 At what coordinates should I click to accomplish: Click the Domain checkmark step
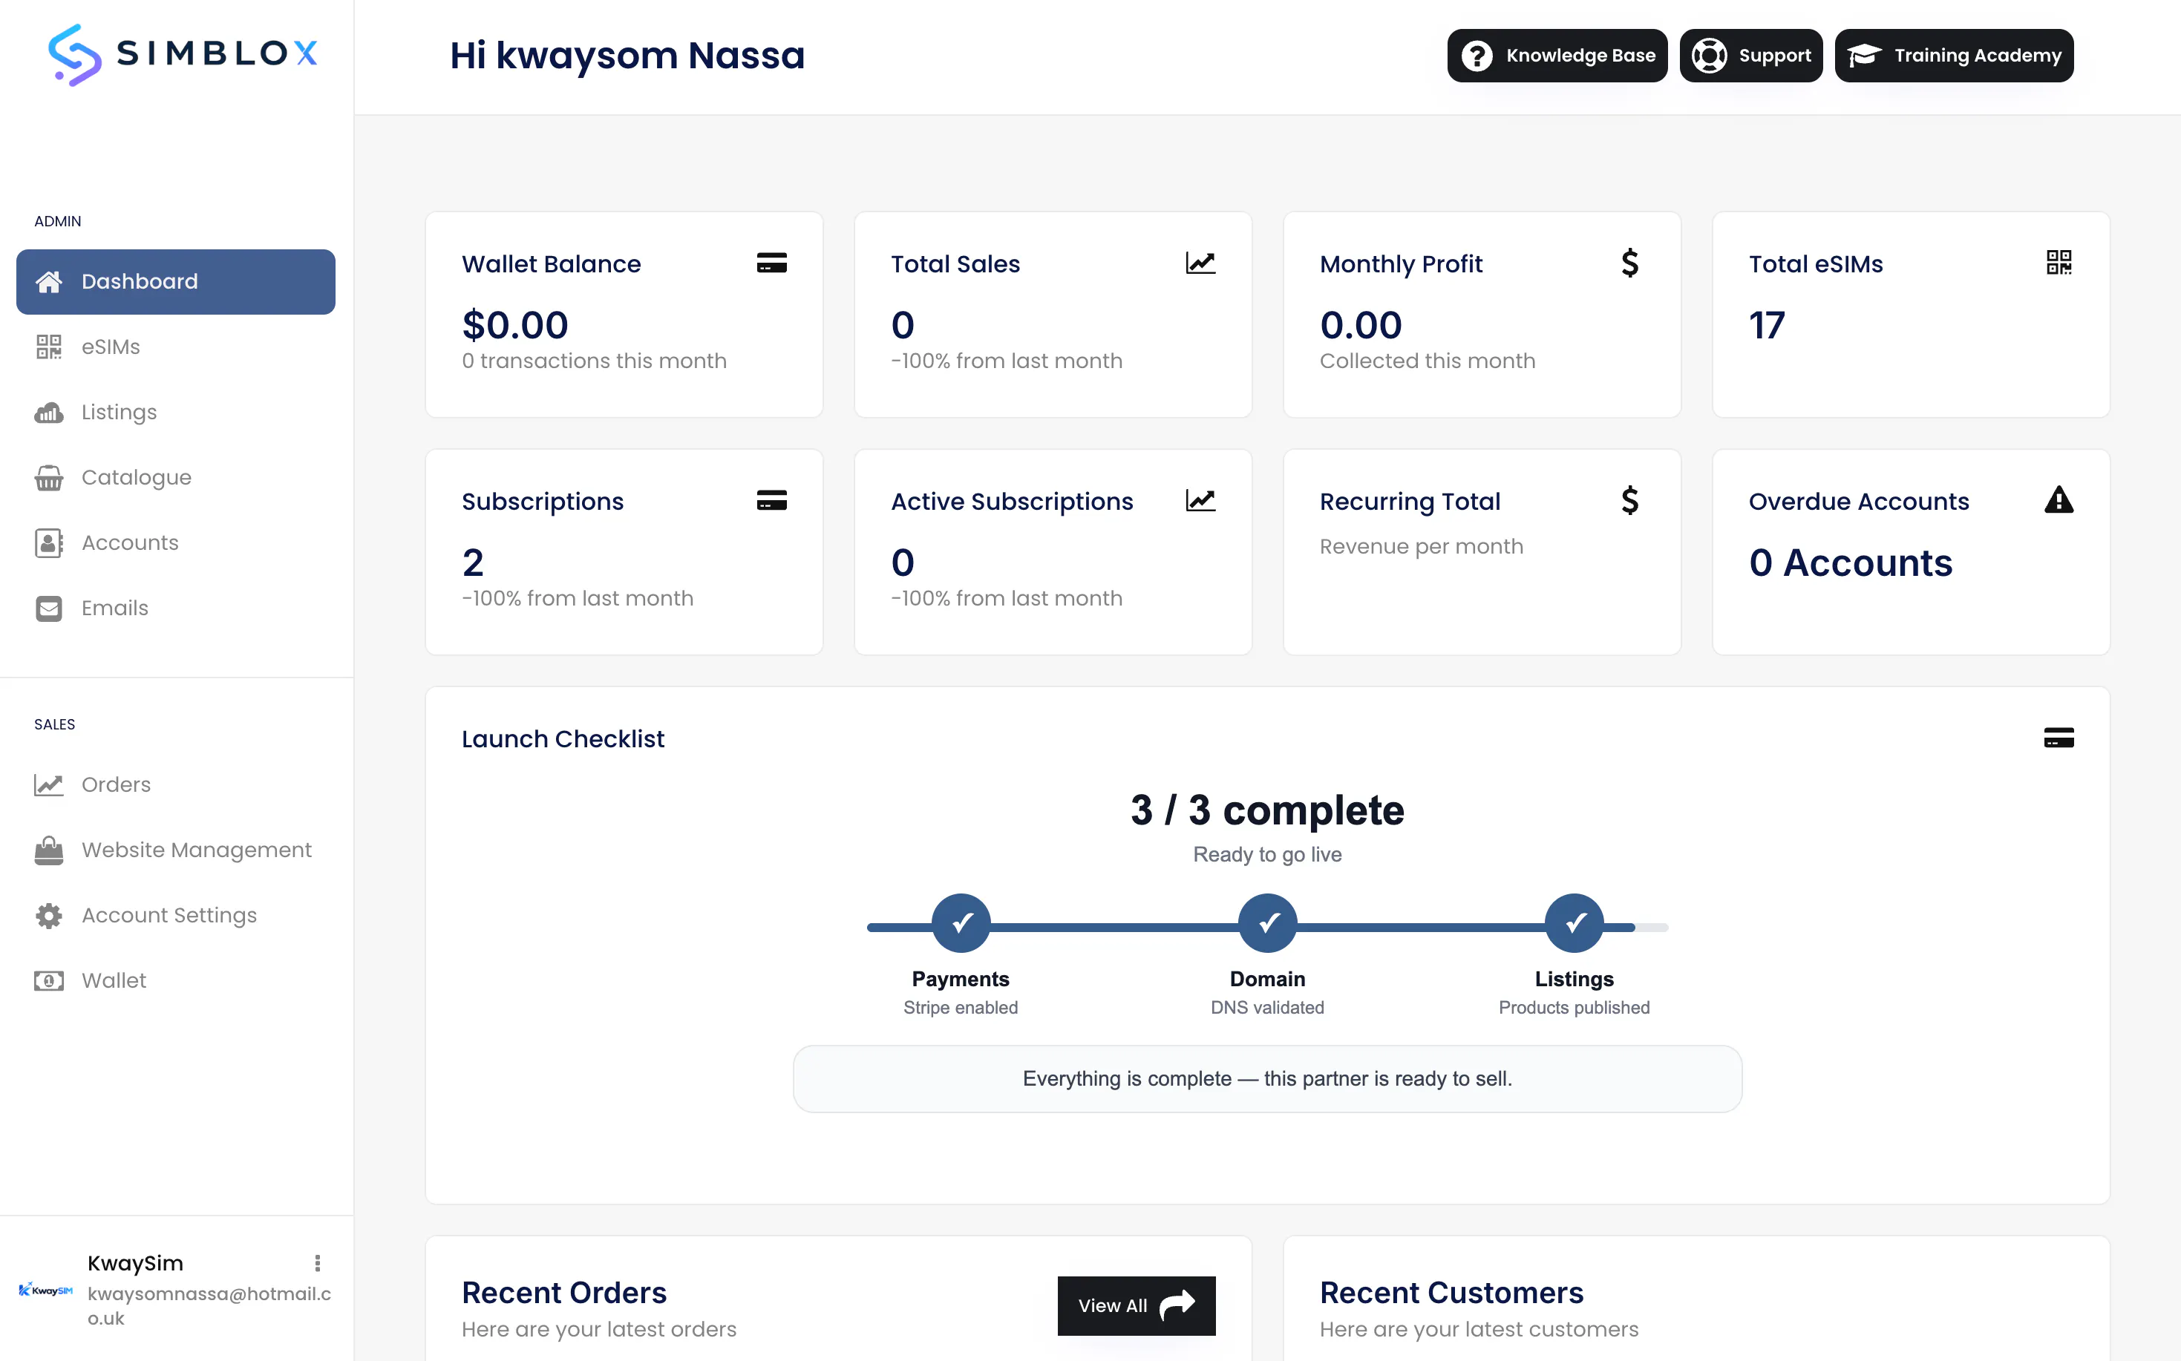tap(1268, 923)
